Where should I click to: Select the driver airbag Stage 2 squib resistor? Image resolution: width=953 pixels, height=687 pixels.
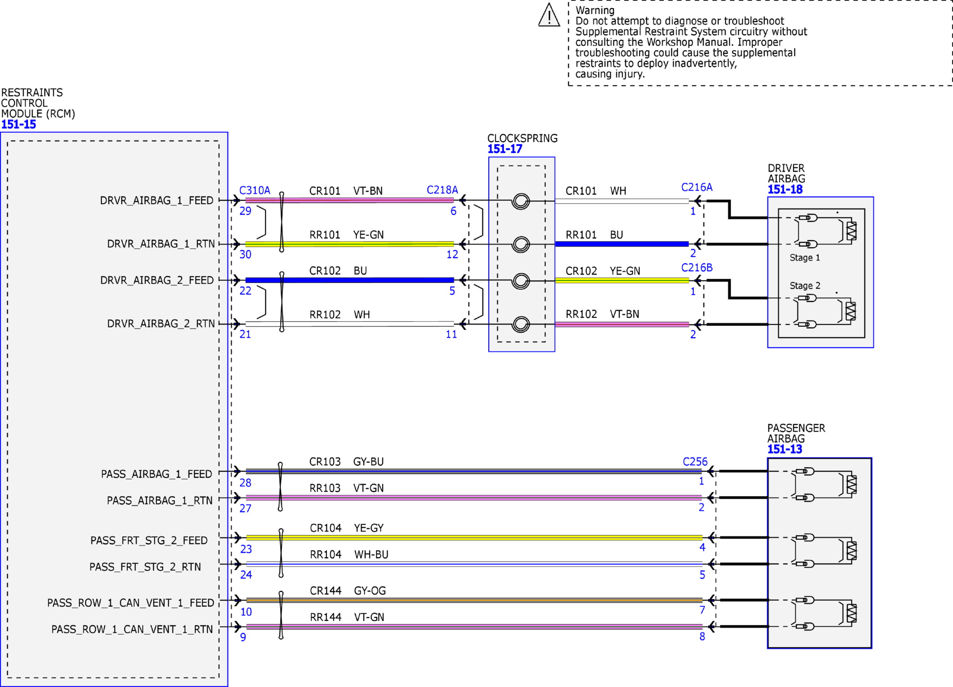(x=851, y=311)
